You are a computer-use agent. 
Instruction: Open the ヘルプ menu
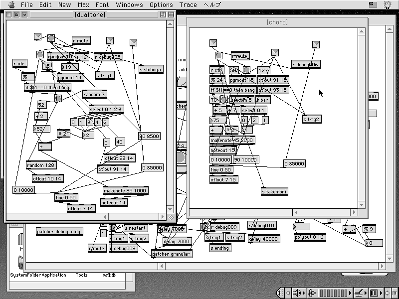click(212, 4)
